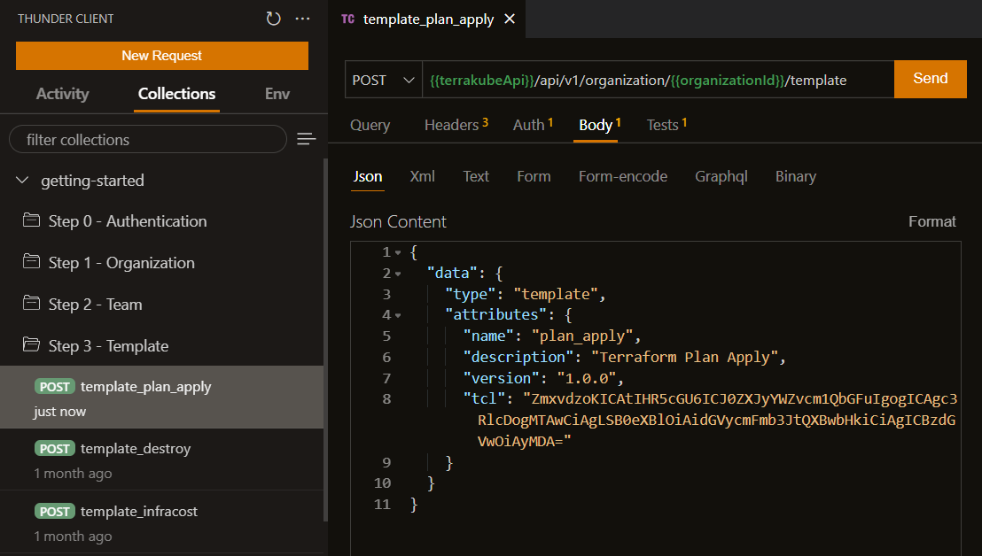Collapse the getting-started collection
The image size is (982, 556).
pyautogui.click(x=22, y=181)
